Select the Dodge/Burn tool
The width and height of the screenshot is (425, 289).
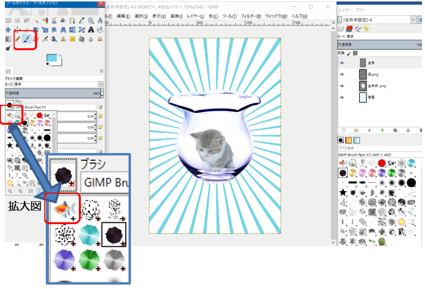pyautogui.click(x=8, y=48)
